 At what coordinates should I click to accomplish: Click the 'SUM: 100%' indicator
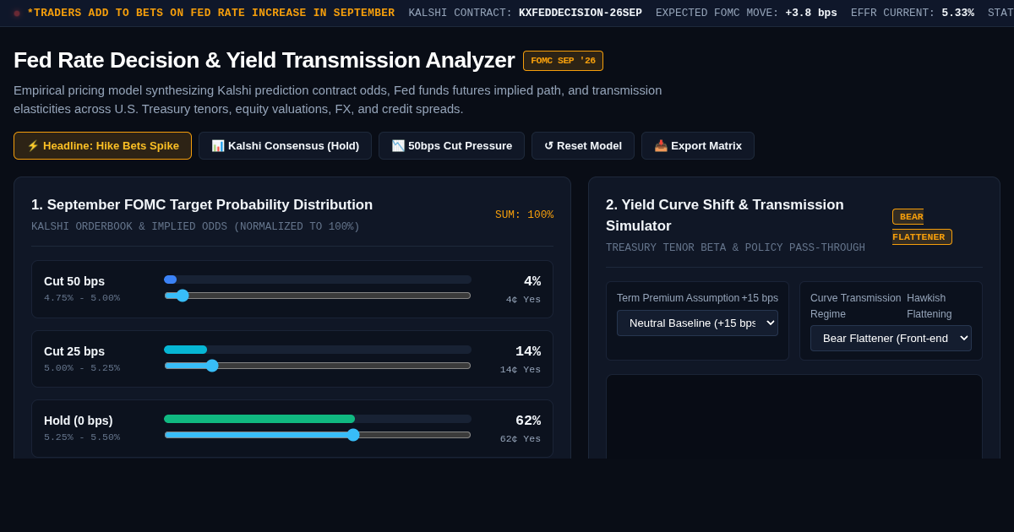(524, 214)
